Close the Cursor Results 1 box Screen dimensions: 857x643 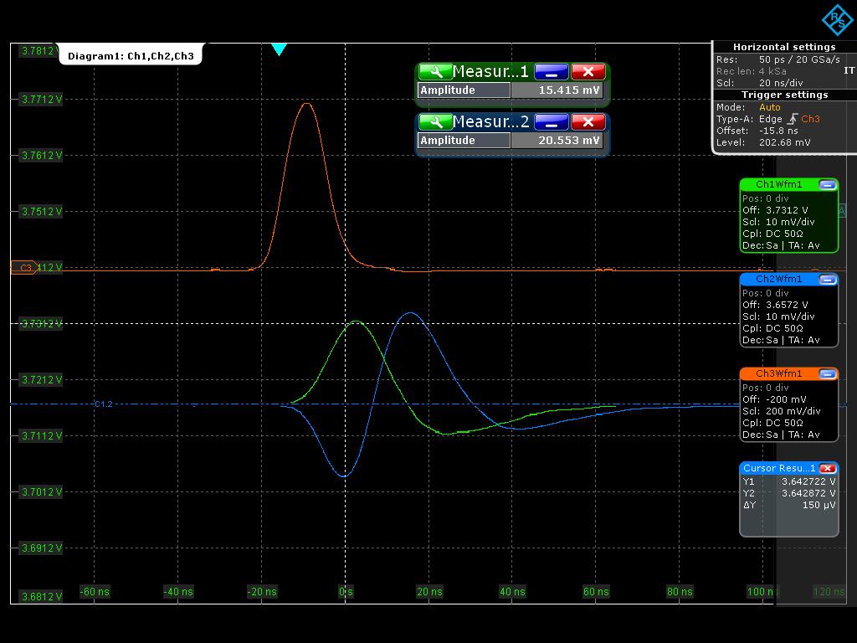click(x=827, y=468)
